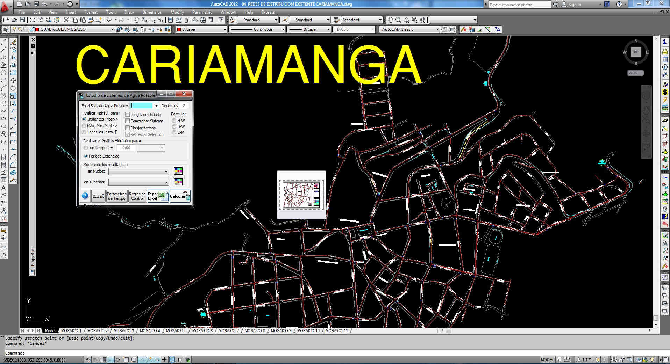This screenshot has width=670, height=364.
Task: Select the Multiline Text 'A' tool
Action: pyautogui.click(x=3, y=188)
